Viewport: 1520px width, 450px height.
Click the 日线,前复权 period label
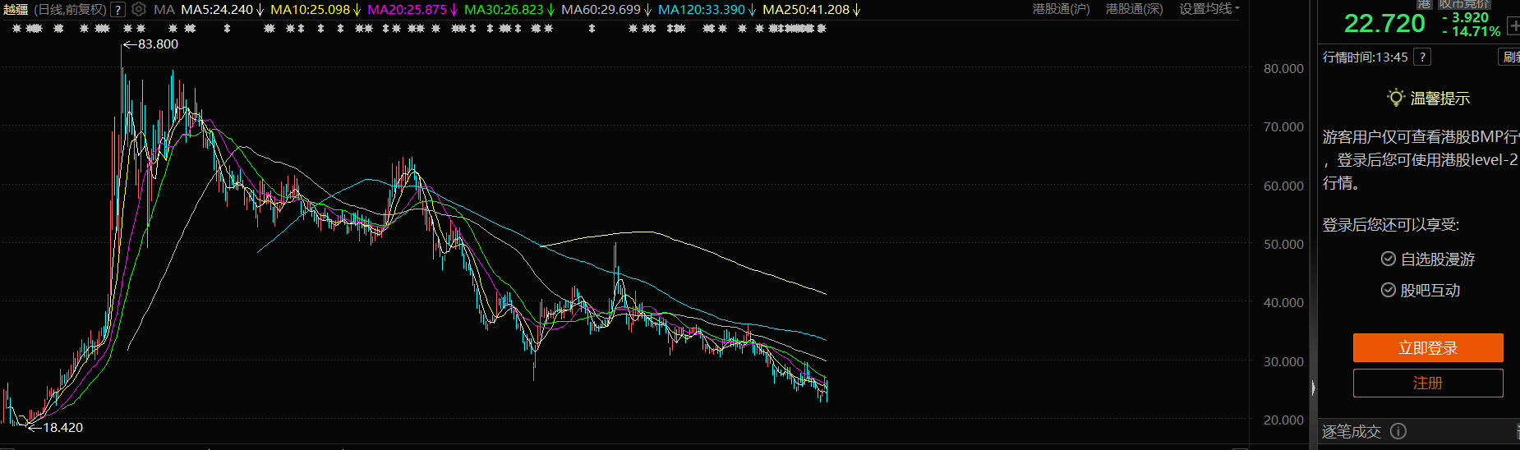click(71, 10)
